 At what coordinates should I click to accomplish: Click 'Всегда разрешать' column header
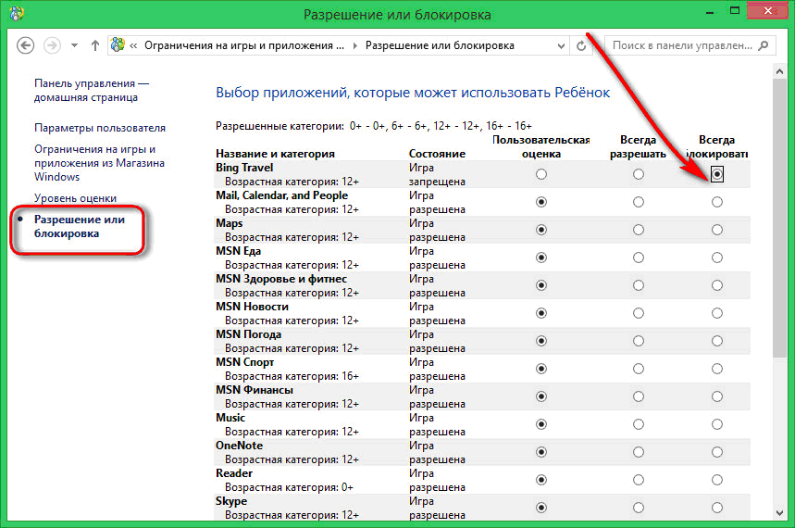[x=638, y=146]
